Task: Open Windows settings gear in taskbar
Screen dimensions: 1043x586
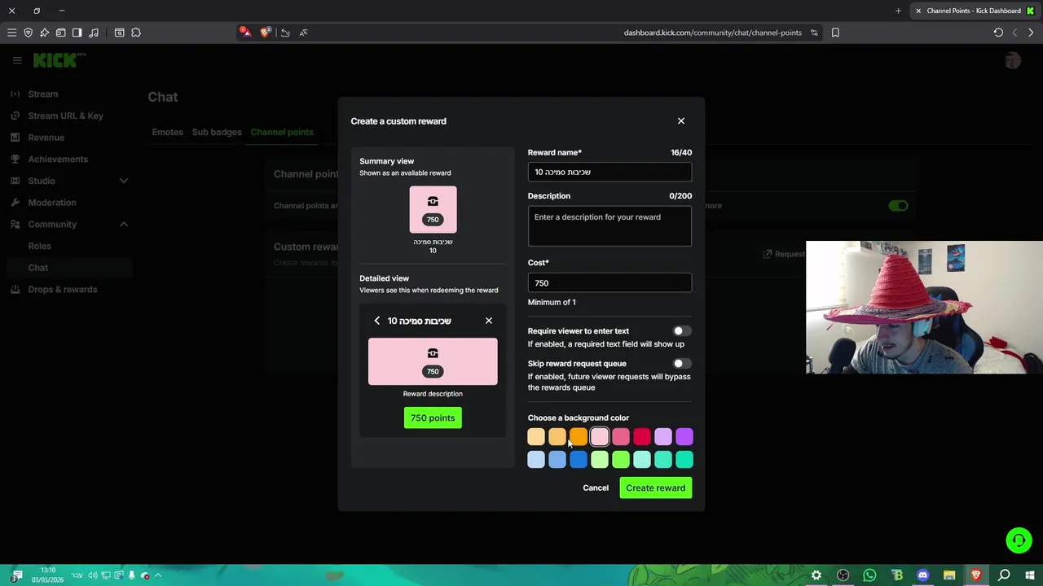Action: pos(816,575)
